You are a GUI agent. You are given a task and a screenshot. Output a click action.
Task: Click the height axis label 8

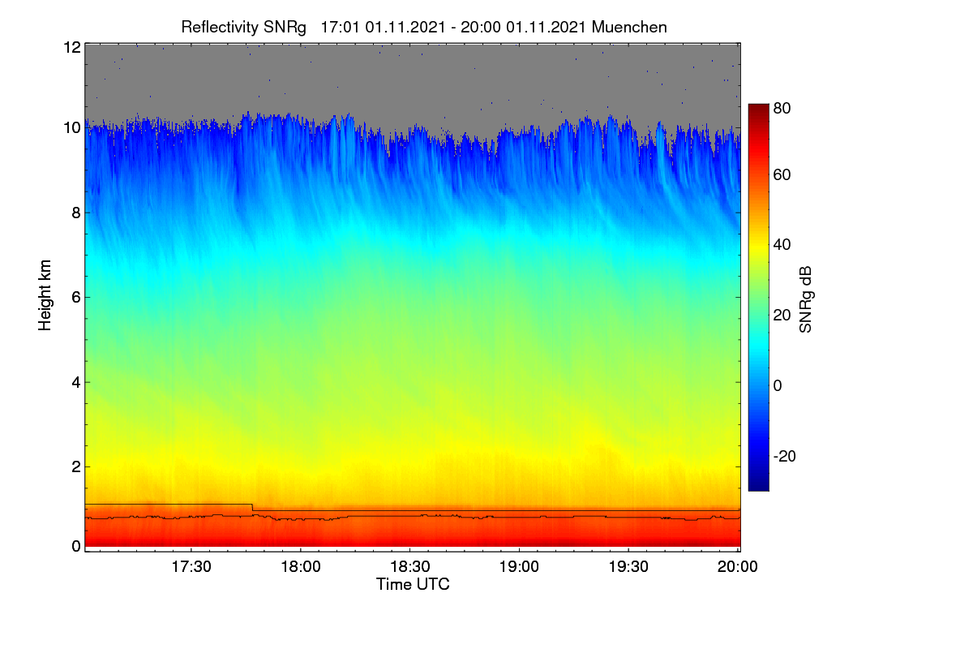76,213
